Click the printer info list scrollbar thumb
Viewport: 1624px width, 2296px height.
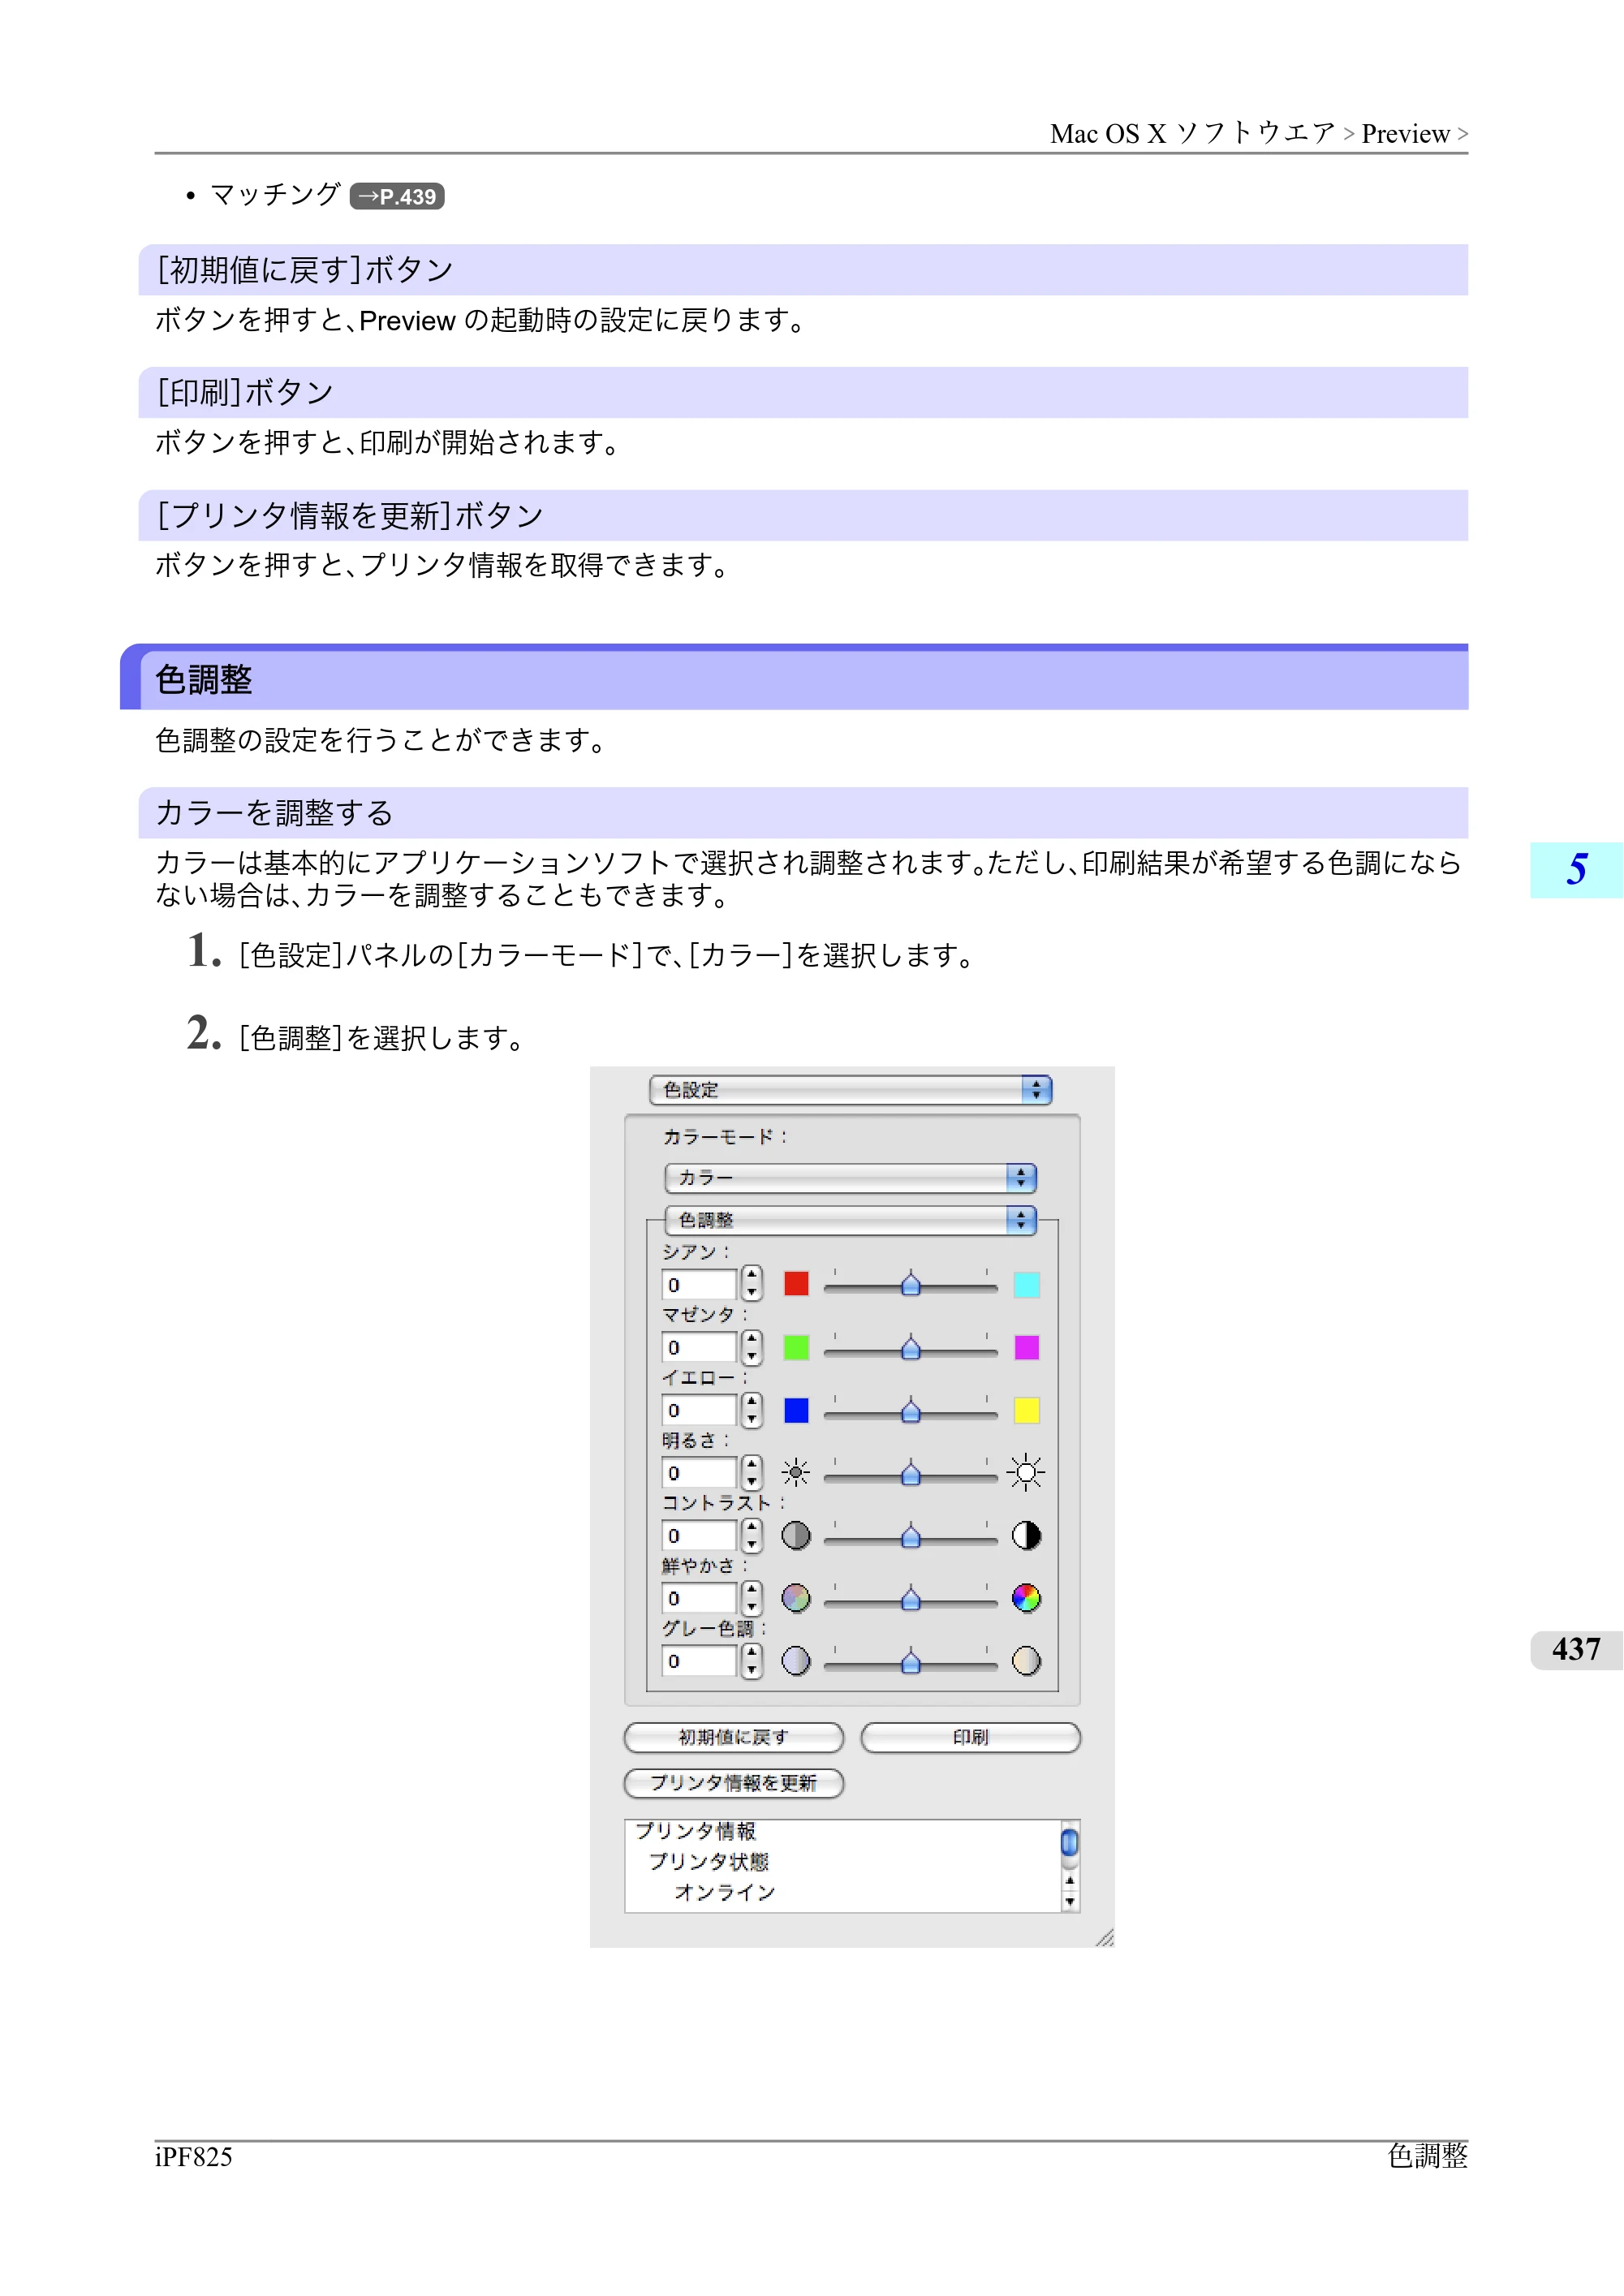[1070, 1842]
